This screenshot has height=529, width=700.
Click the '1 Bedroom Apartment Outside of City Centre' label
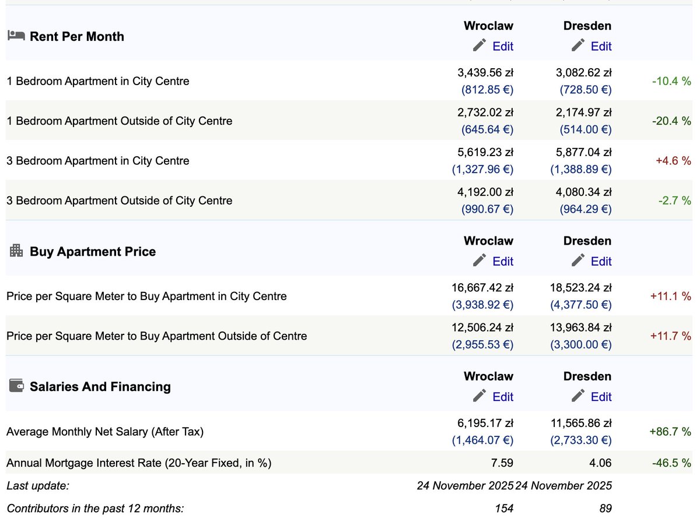(120, 121)
